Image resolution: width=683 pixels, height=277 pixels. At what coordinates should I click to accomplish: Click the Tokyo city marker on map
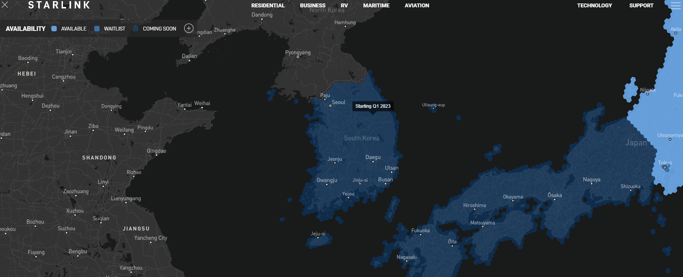[x=665, y=167]
